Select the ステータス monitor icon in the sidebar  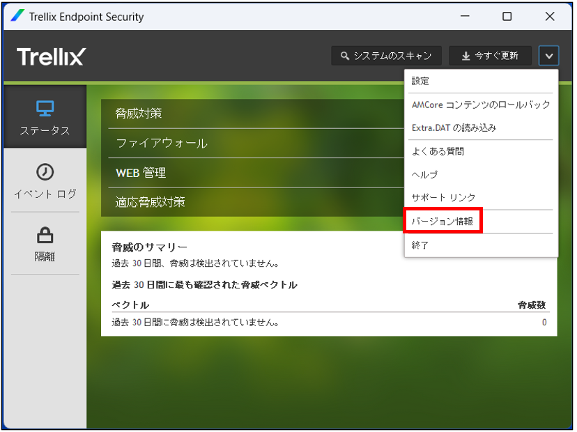tap(45, 109)
